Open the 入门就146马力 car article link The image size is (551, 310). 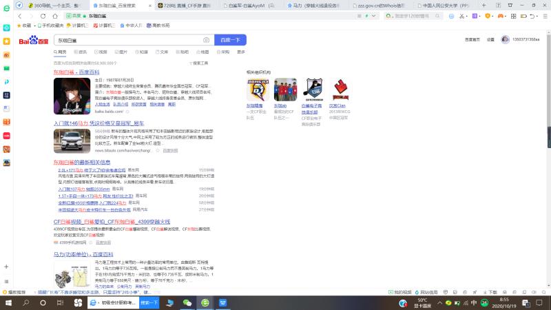(98, 123)
